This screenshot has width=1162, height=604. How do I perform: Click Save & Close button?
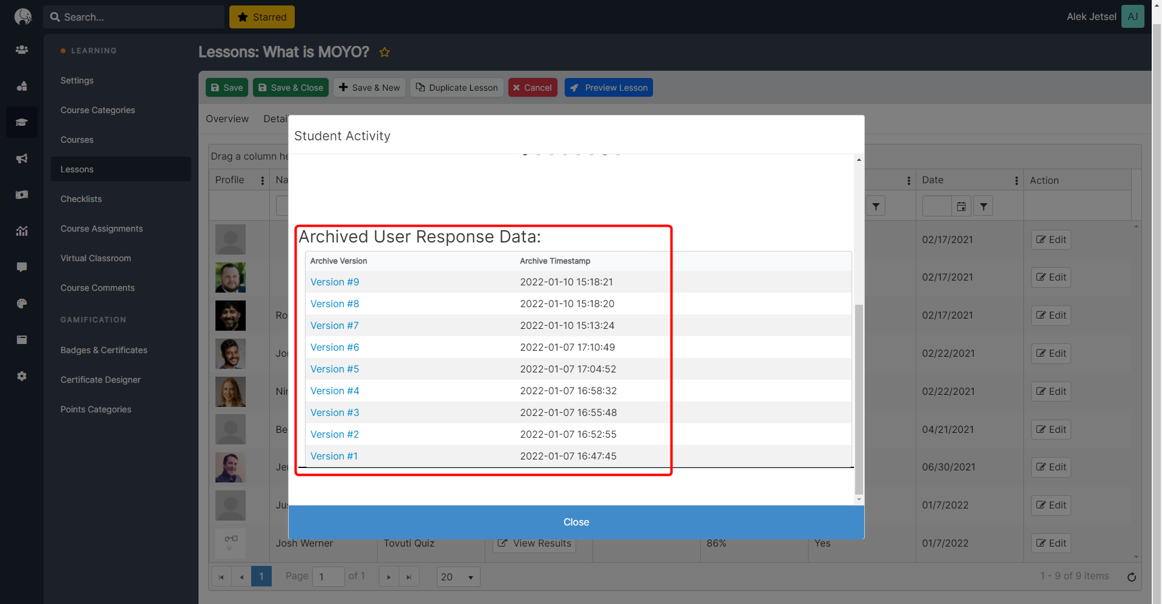point(290,88)
